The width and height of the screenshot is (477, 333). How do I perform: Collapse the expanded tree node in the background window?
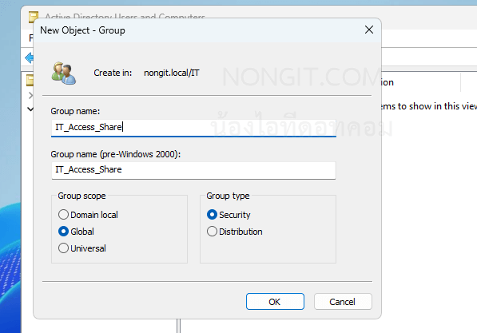click(x=30, y=109)
